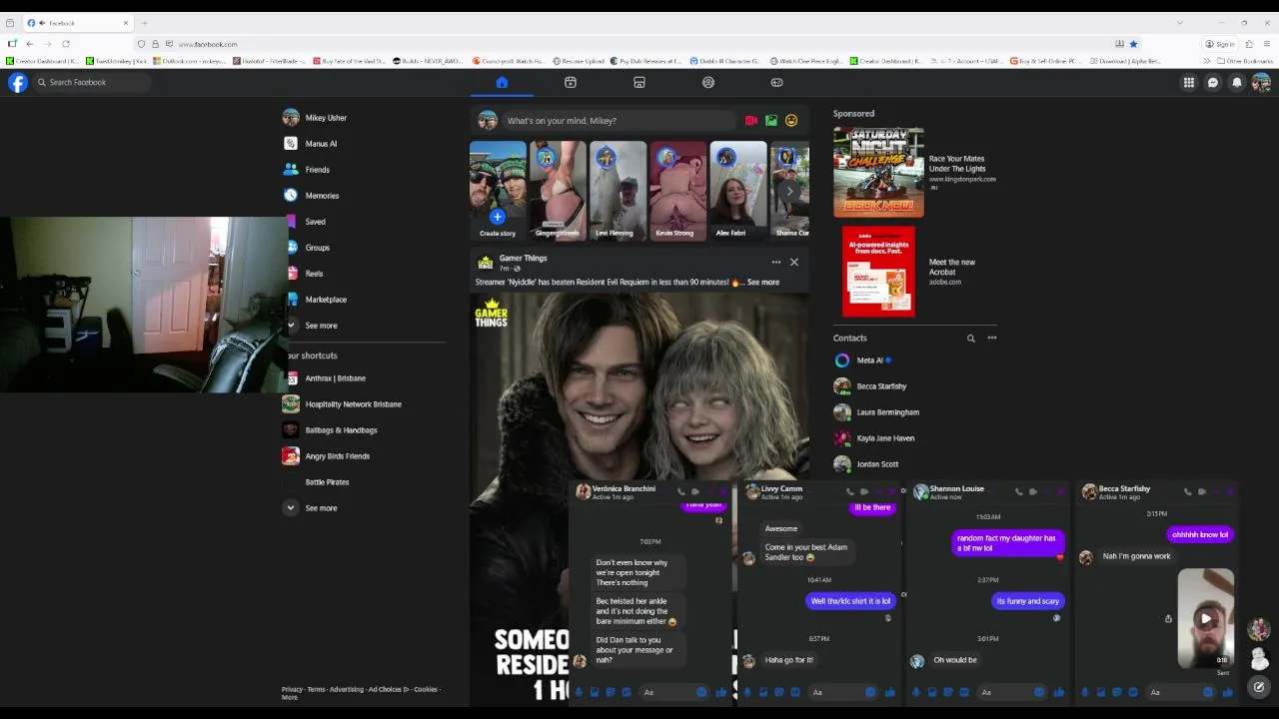The image size is (1279, 719).
Task: Click the new message compose icon
Action: coord(1259,687)
